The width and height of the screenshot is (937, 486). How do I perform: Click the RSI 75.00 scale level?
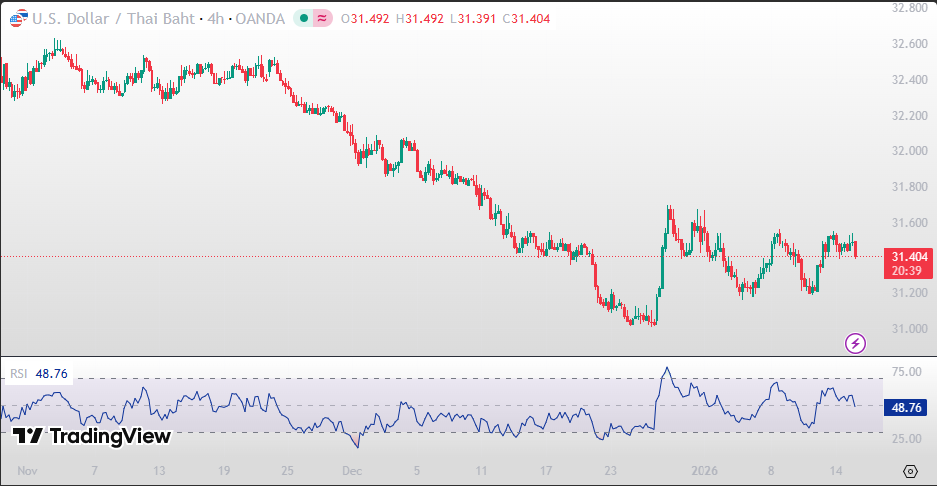[x=906, y=372]
